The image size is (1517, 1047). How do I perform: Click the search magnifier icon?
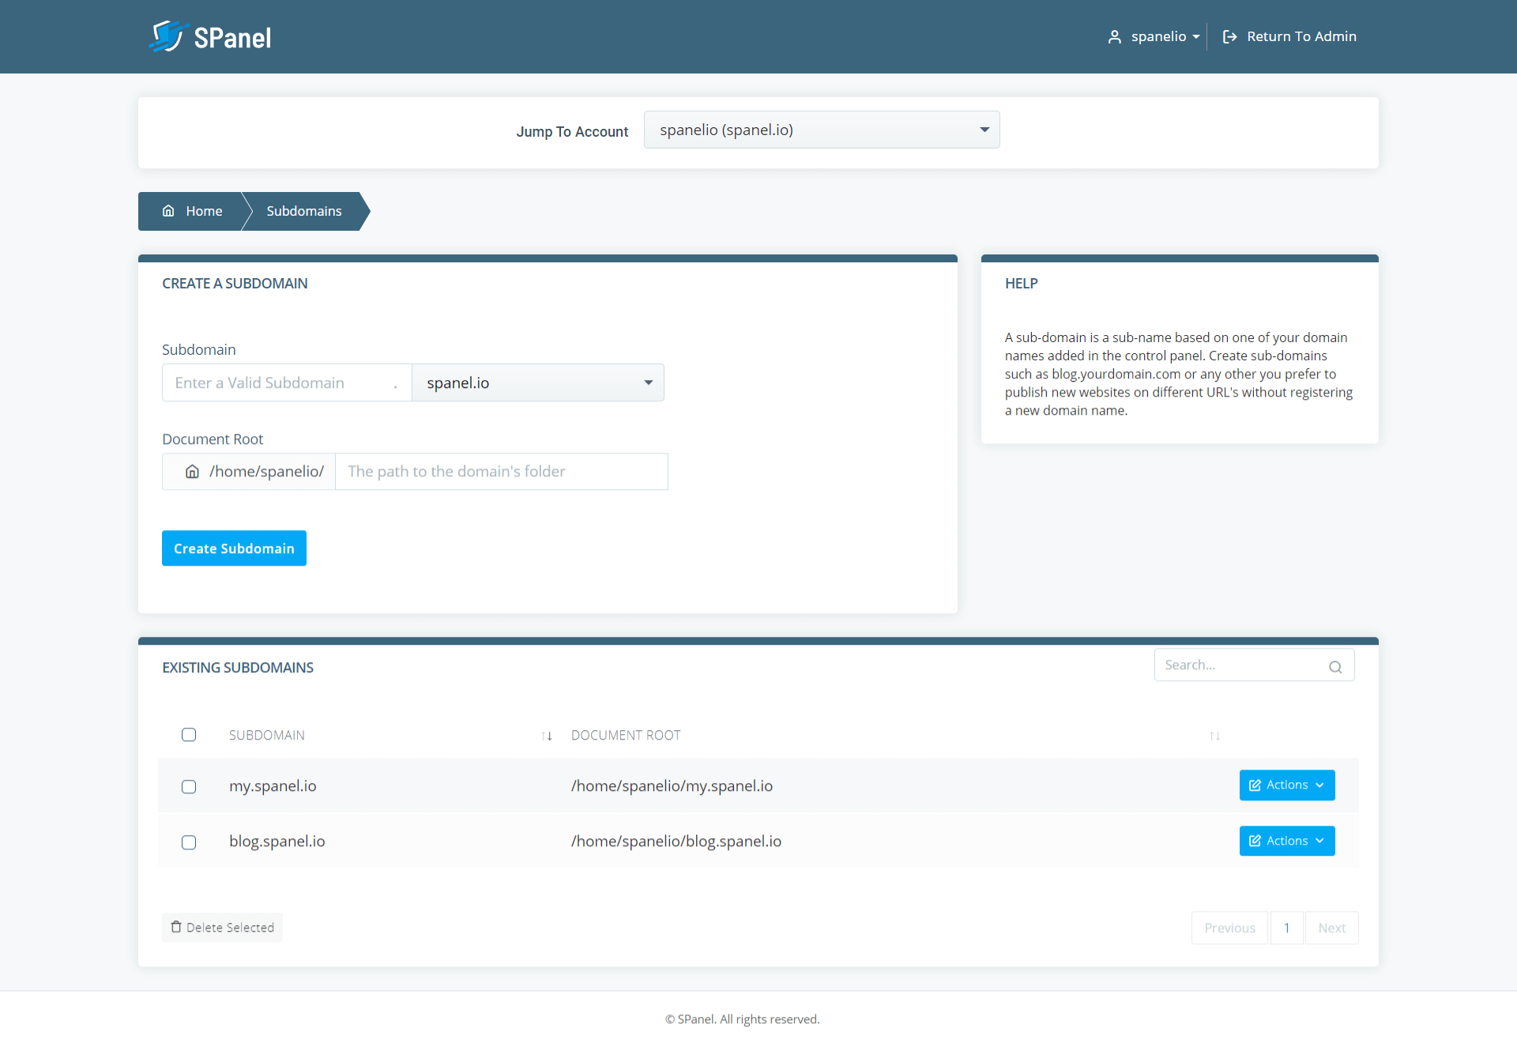(x=1335, y=666)
